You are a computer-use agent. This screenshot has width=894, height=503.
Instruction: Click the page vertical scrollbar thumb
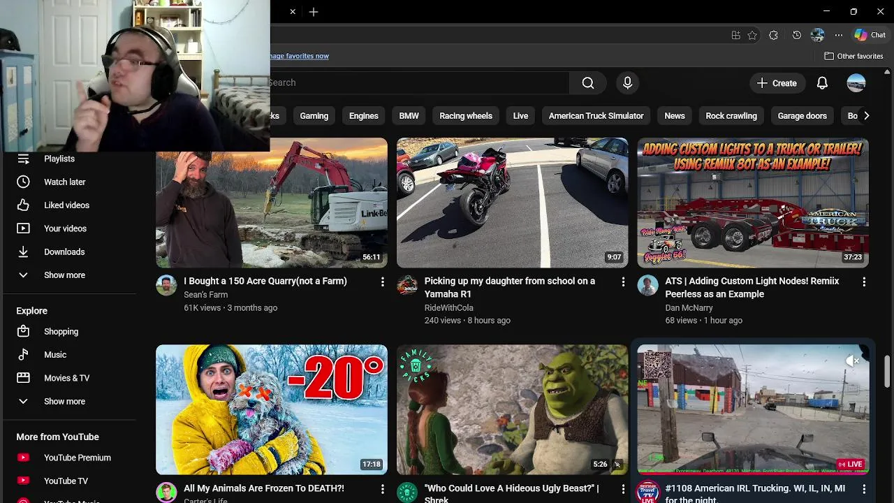888,371
